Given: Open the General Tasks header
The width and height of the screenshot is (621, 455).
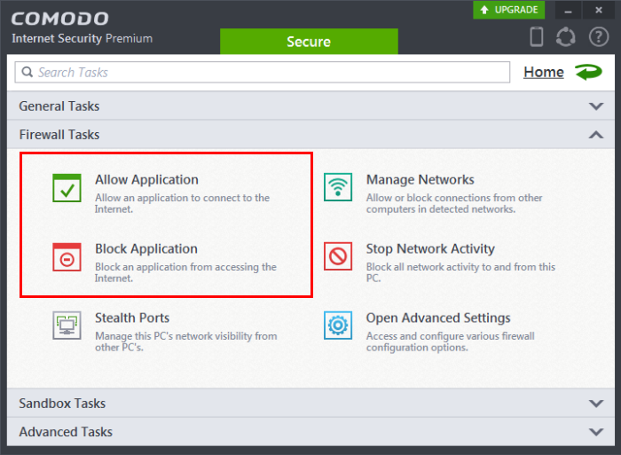Looking at the screenshot, I should [x=310, y=106].
